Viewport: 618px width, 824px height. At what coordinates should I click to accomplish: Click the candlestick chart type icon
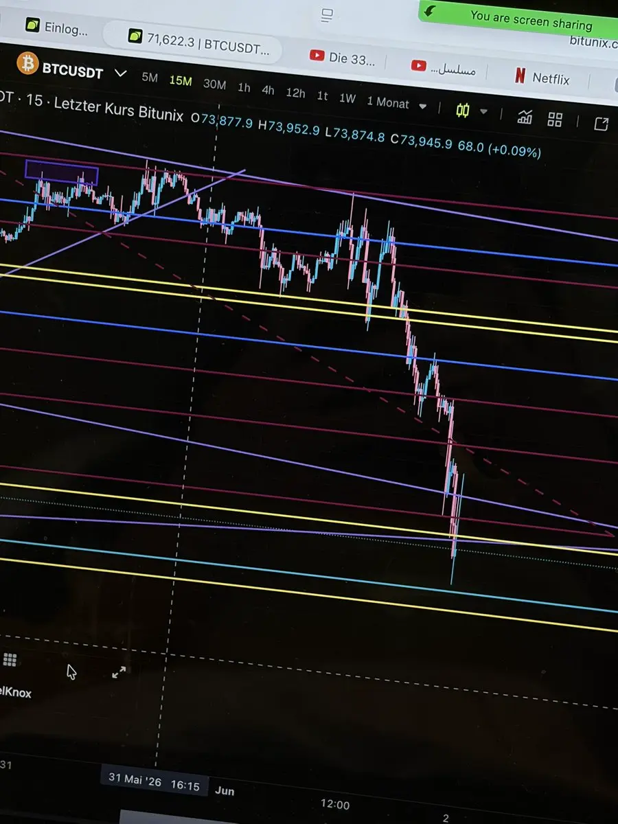tap(463, 110)
